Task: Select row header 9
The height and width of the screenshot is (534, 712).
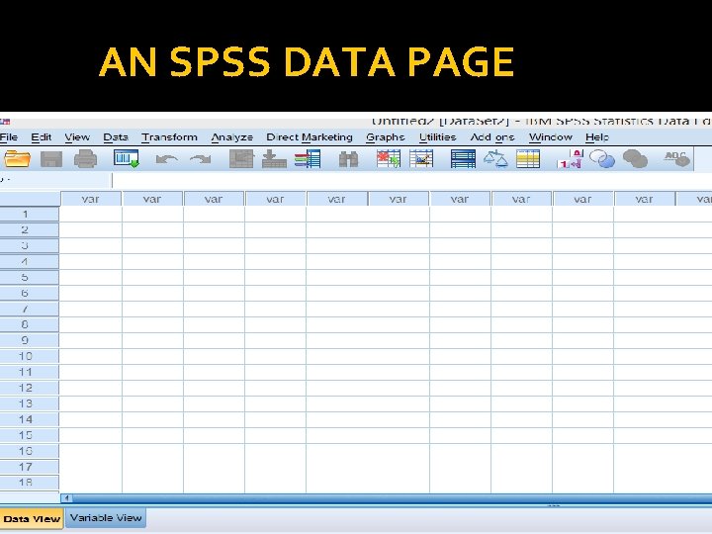Action: point(30,340)
